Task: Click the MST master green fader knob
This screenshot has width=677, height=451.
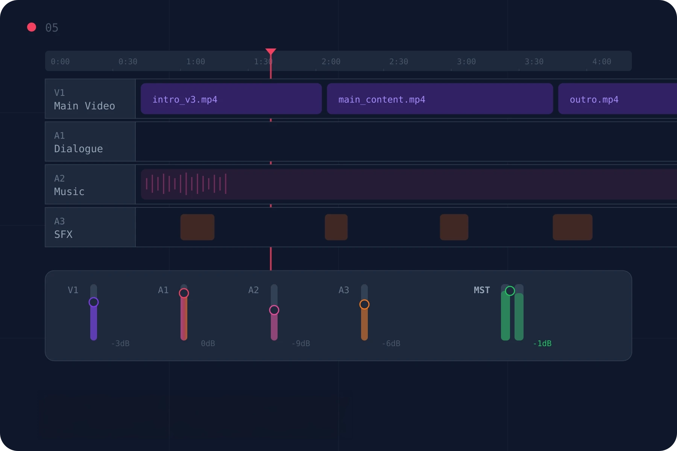Action: click(510, 291)
